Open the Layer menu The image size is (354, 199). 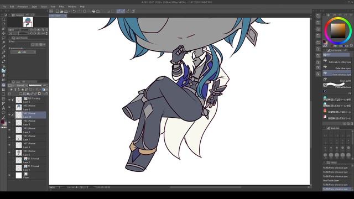click(x=34, y=7)
